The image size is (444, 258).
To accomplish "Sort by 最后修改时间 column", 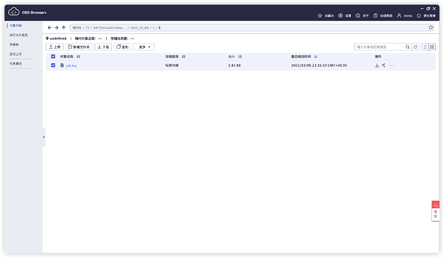I will 304,56.
